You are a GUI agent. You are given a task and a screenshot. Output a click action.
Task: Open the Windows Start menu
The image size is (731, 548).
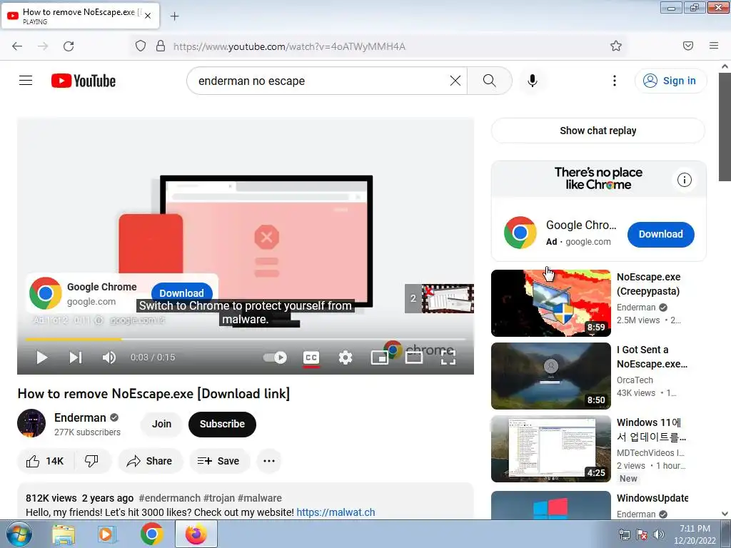[19, 534]
